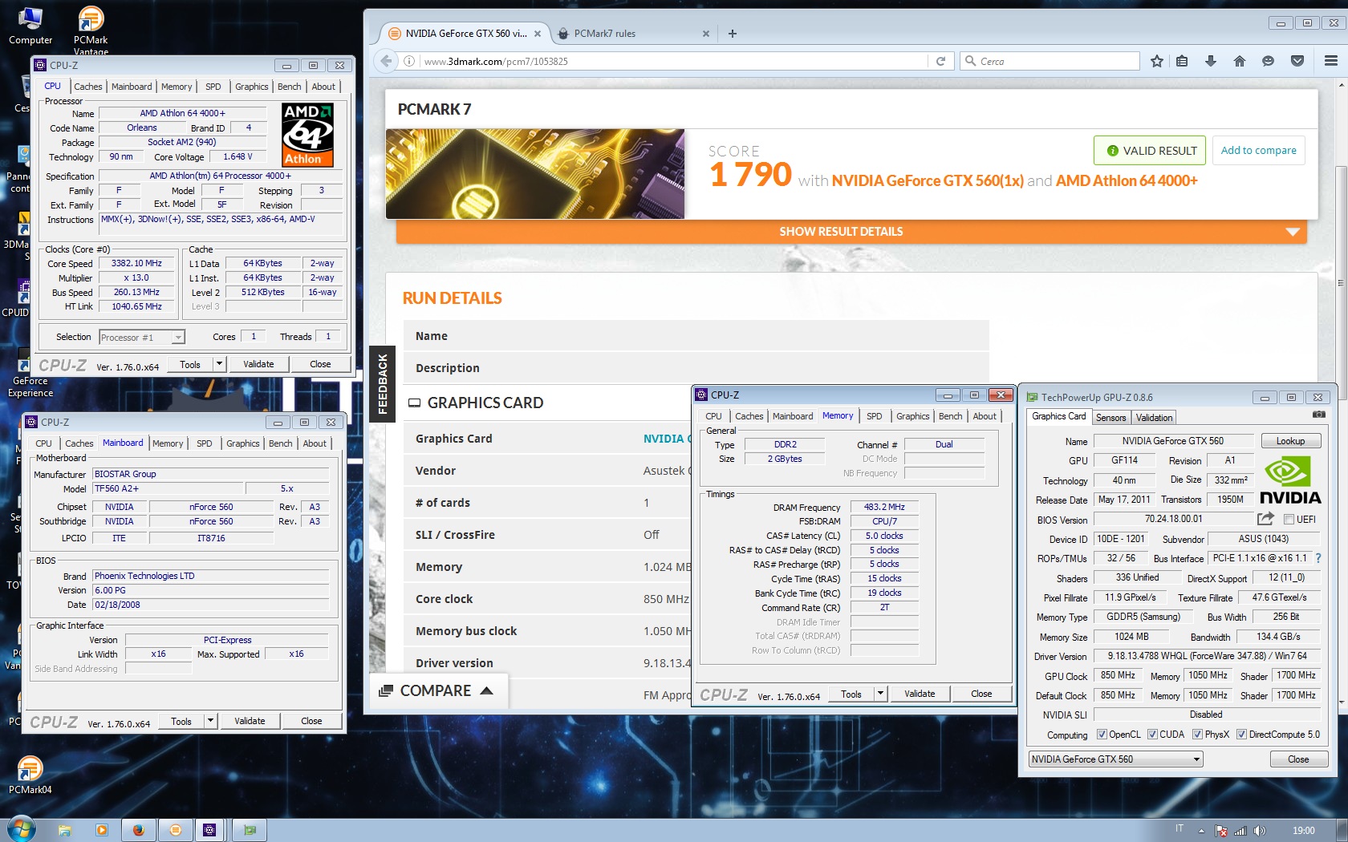Click Windows Start orb
This screenshot has width=1348, height=842.
[x=21, y=829]
